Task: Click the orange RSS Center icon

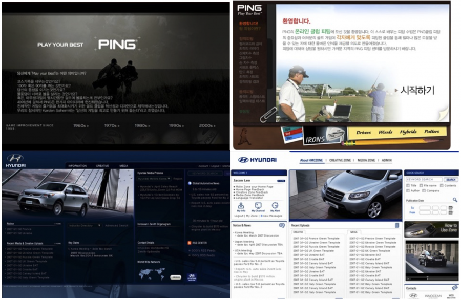Action: point(189,242)
